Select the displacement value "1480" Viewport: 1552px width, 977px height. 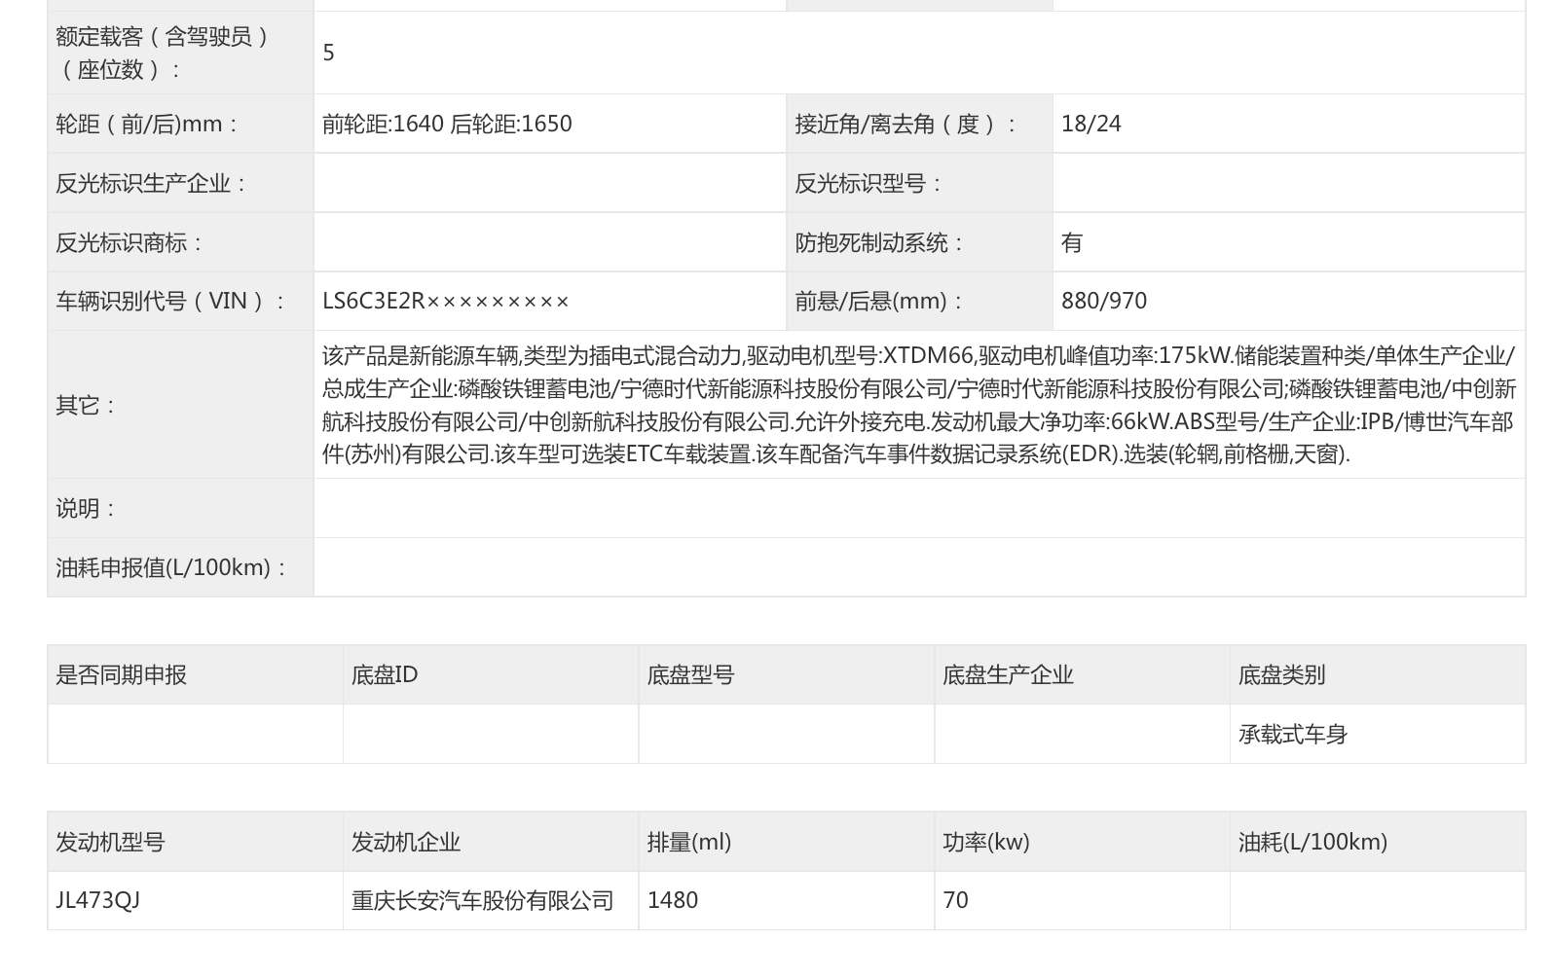point(672,901)
